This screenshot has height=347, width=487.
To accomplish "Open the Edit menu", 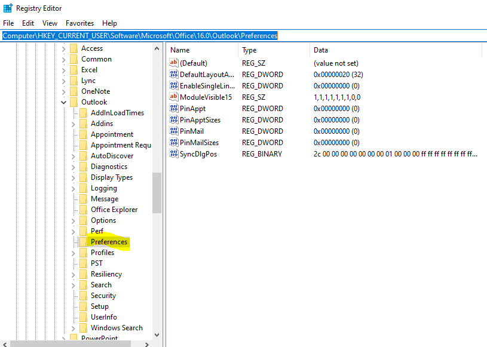I will 28,23.
